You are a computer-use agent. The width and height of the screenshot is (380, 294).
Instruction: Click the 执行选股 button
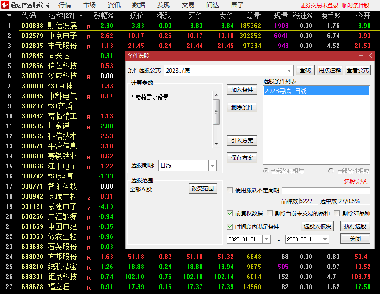pos(355,226)
